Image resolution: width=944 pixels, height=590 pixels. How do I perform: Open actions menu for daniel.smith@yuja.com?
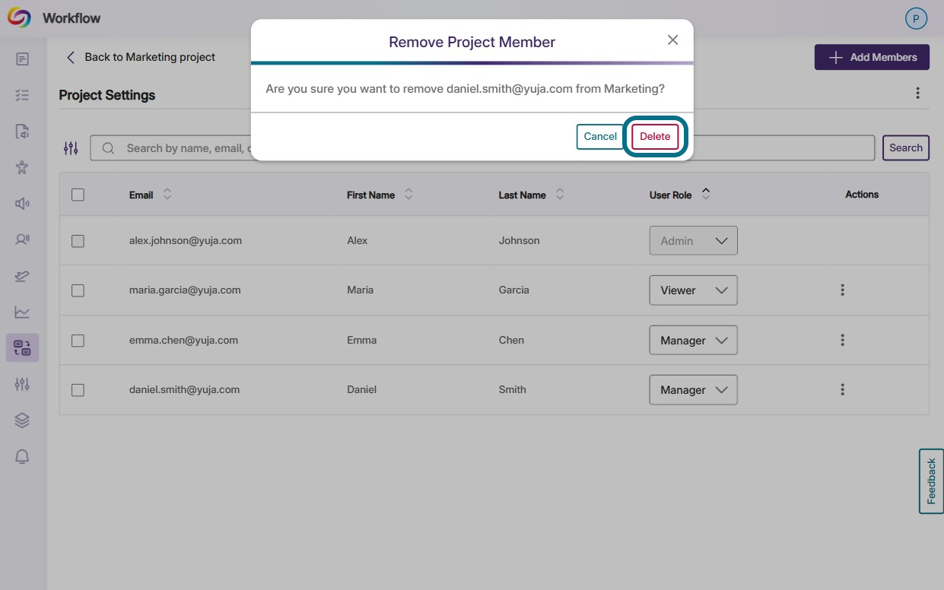tap(842, 389)
